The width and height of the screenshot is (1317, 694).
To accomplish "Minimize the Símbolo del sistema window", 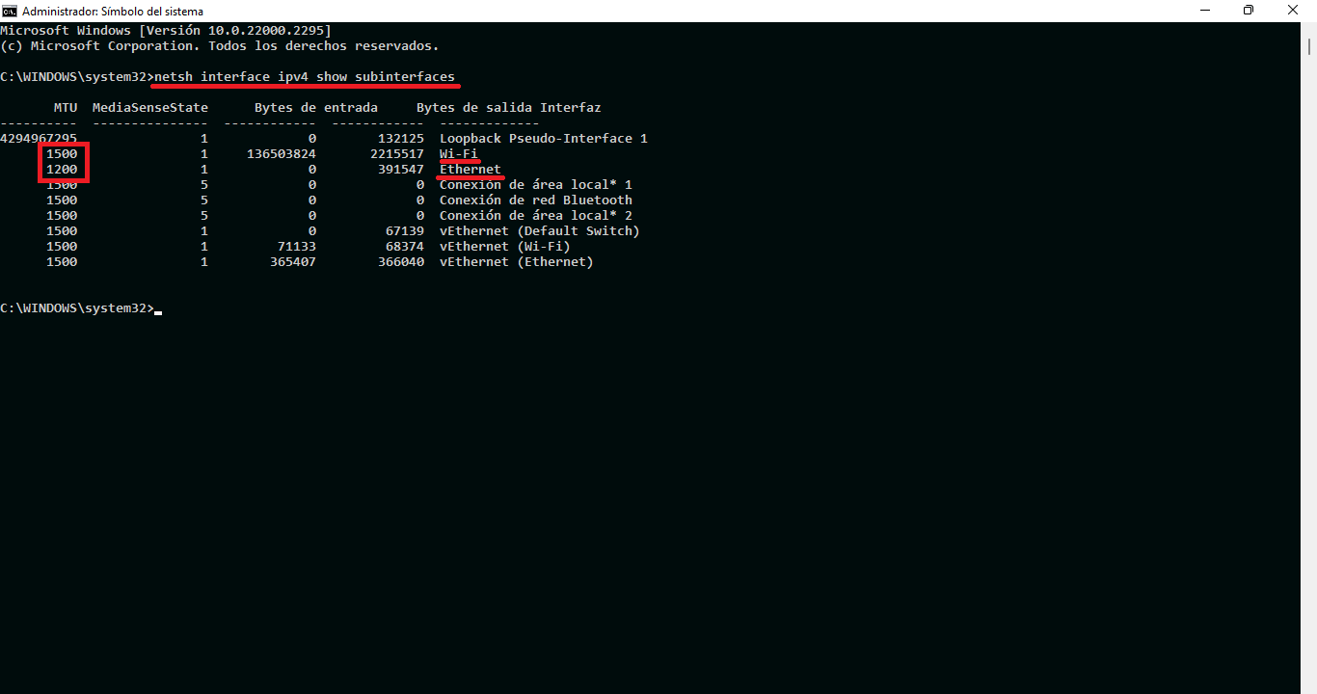I will [x=1204, y=11].
